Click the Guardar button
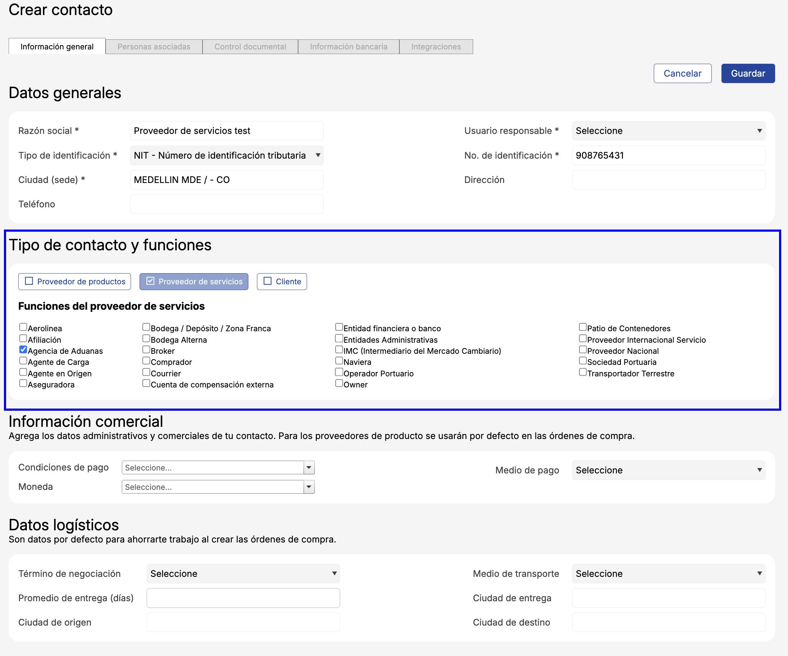This screenshot has height=656, width=788. tap(748, 73)
